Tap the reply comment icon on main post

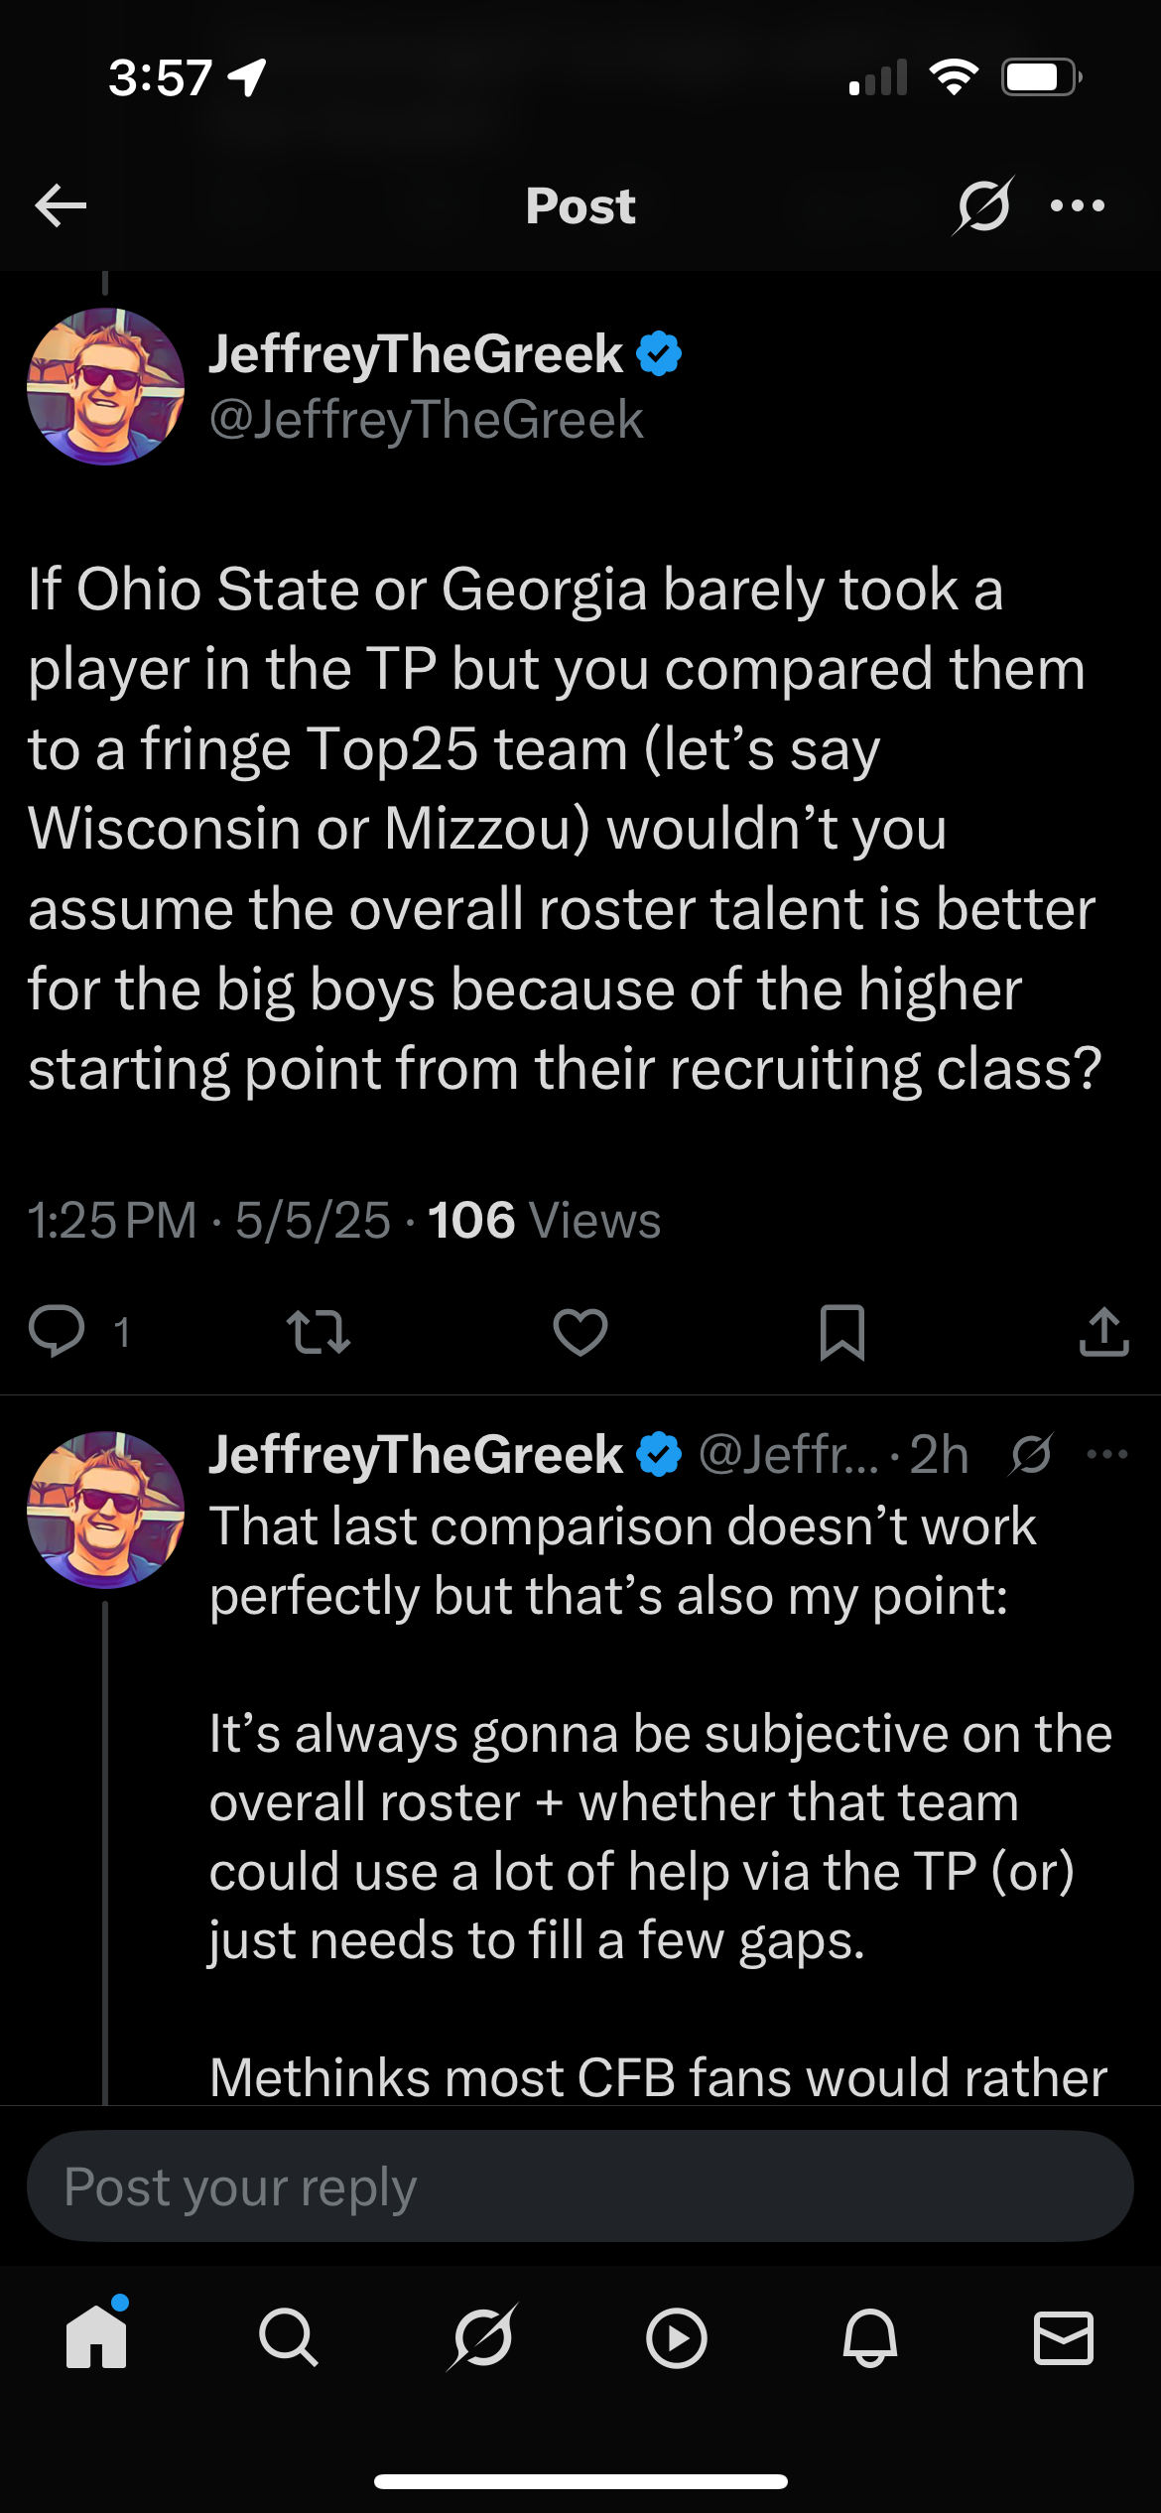tap(57, 1331)
